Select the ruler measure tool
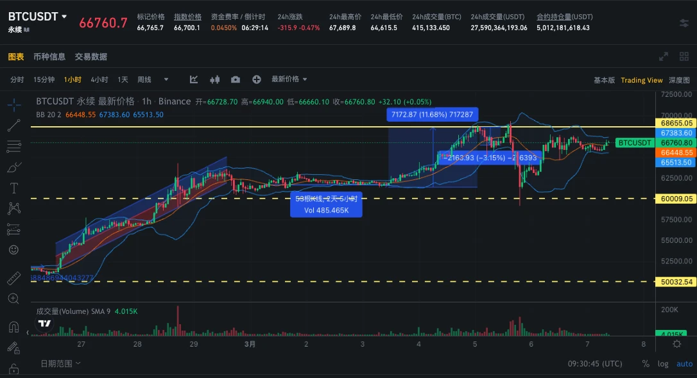 (13, 277)
